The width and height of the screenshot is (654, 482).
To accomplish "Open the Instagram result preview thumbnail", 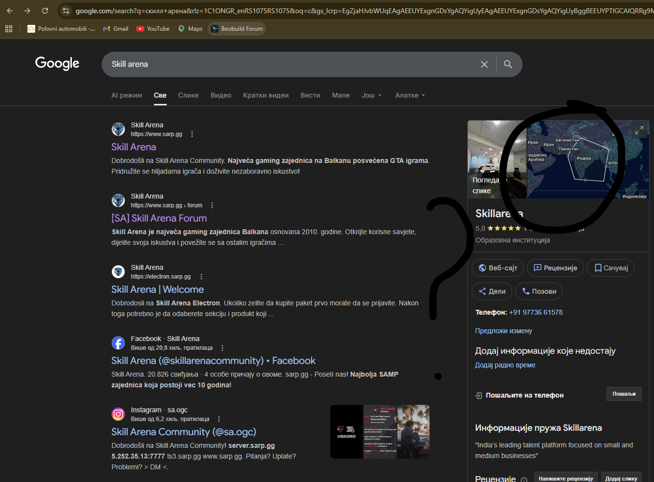I will (x=380, y=432).
